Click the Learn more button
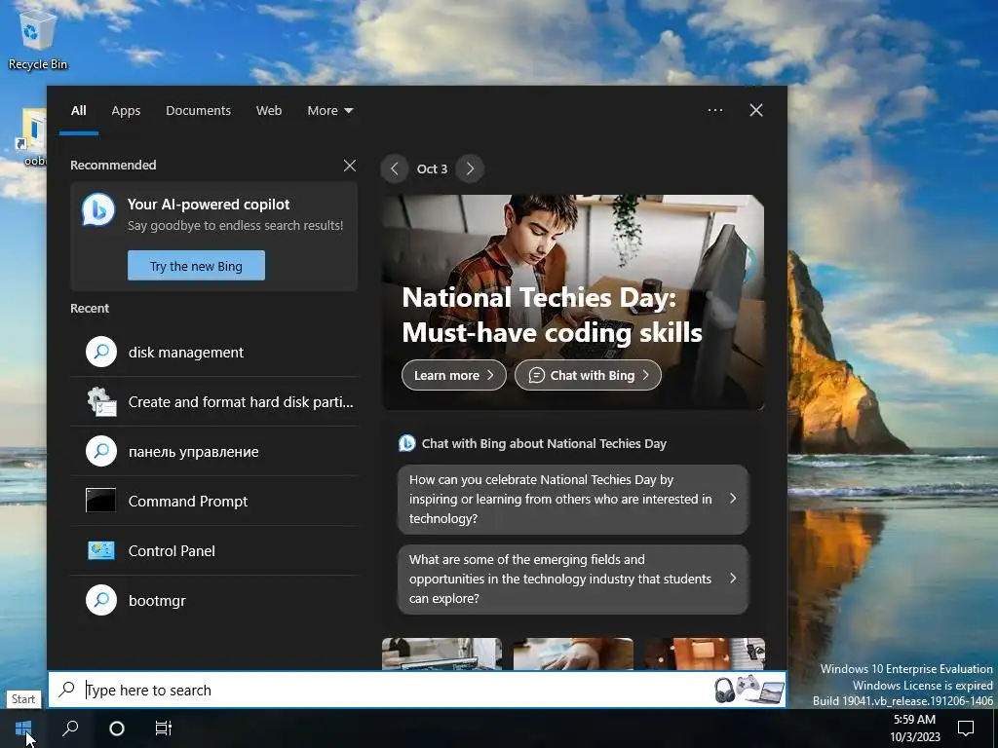The height and width of the screenshot is (748, 998). point(454,375)
